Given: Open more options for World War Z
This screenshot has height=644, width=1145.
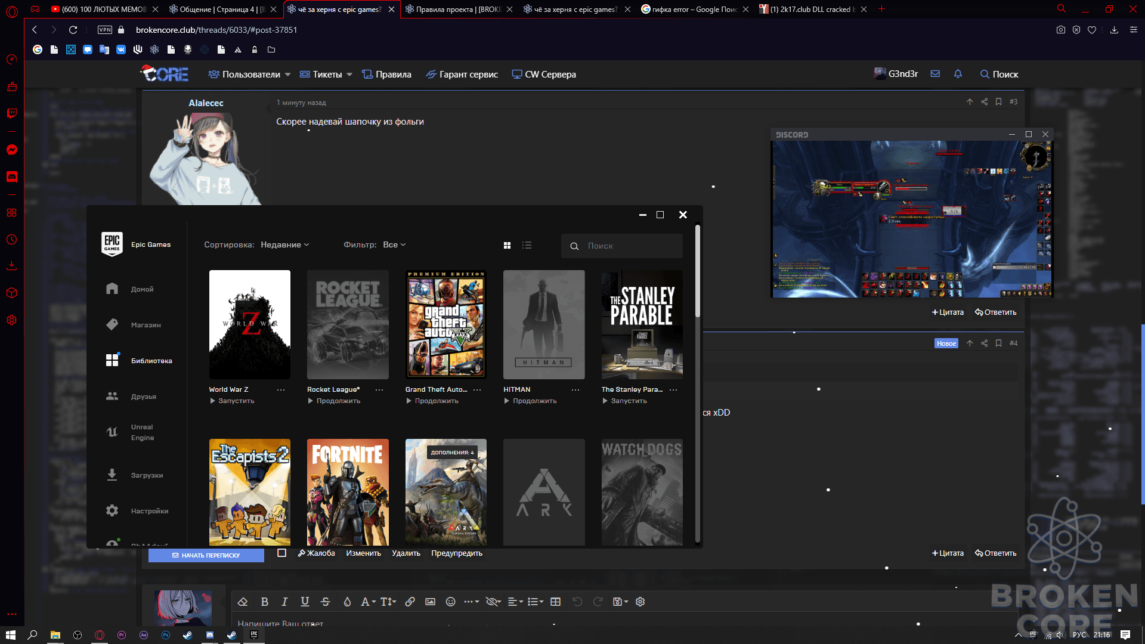Looking at the screenshot, I should 281,390.
